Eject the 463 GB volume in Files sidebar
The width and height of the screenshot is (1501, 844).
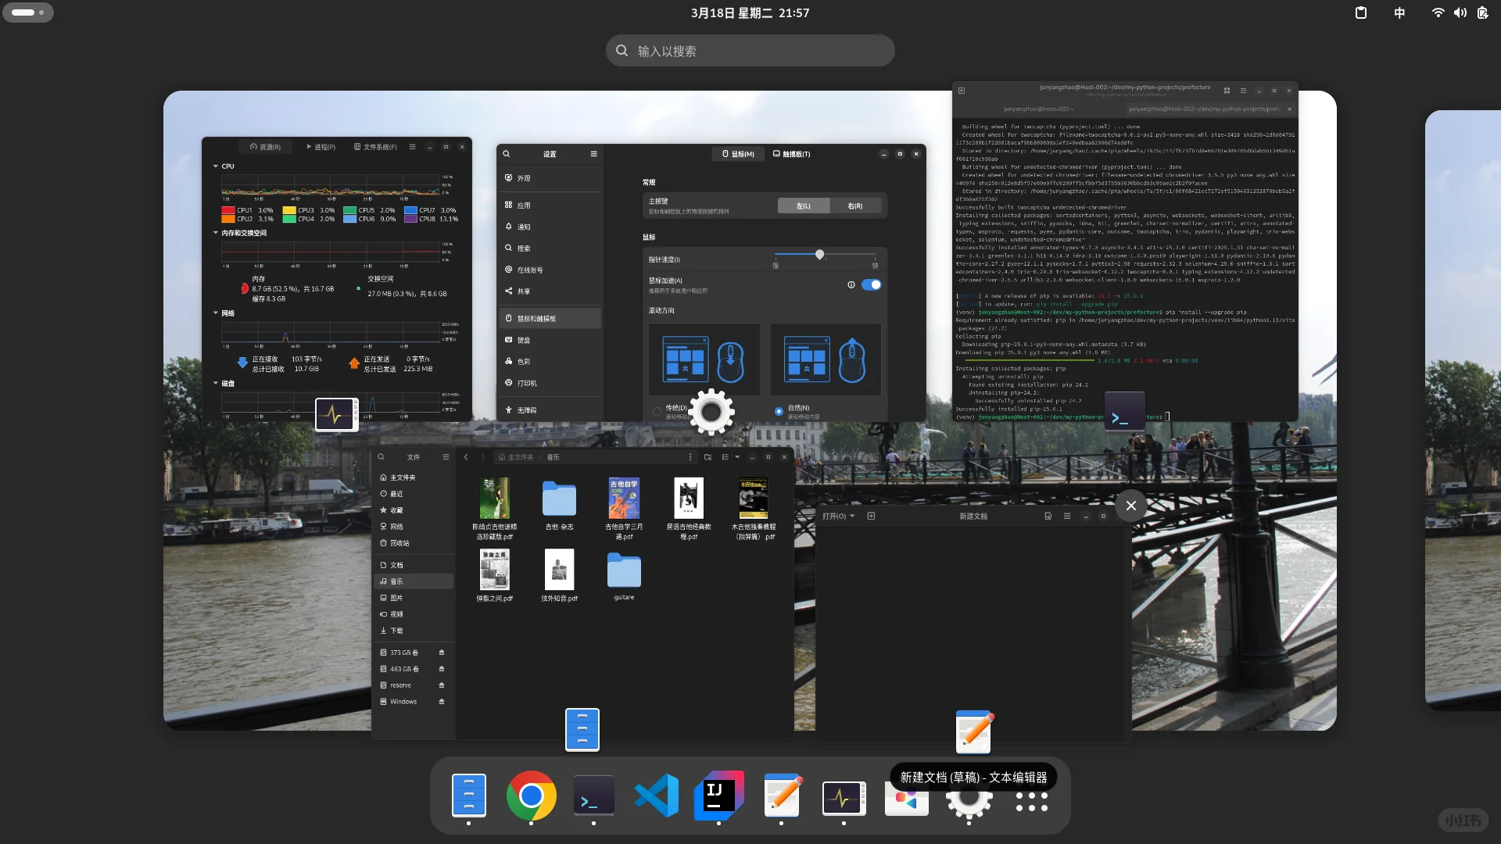(442, 669)
